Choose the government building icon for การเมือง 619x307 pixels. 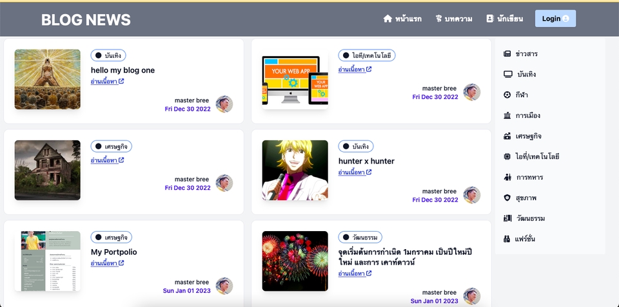(507, 115)
